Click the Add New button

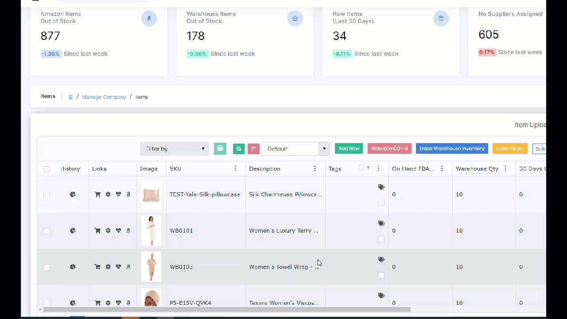[349, 149]
